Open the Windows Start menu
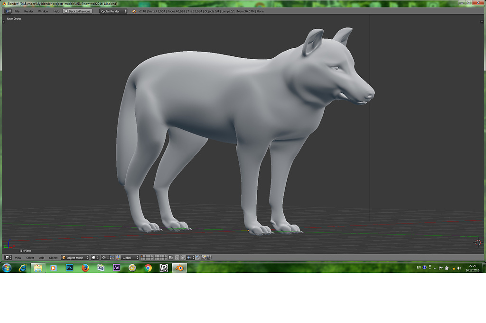Viewport: 486px width, 323px height. [7, 268]
